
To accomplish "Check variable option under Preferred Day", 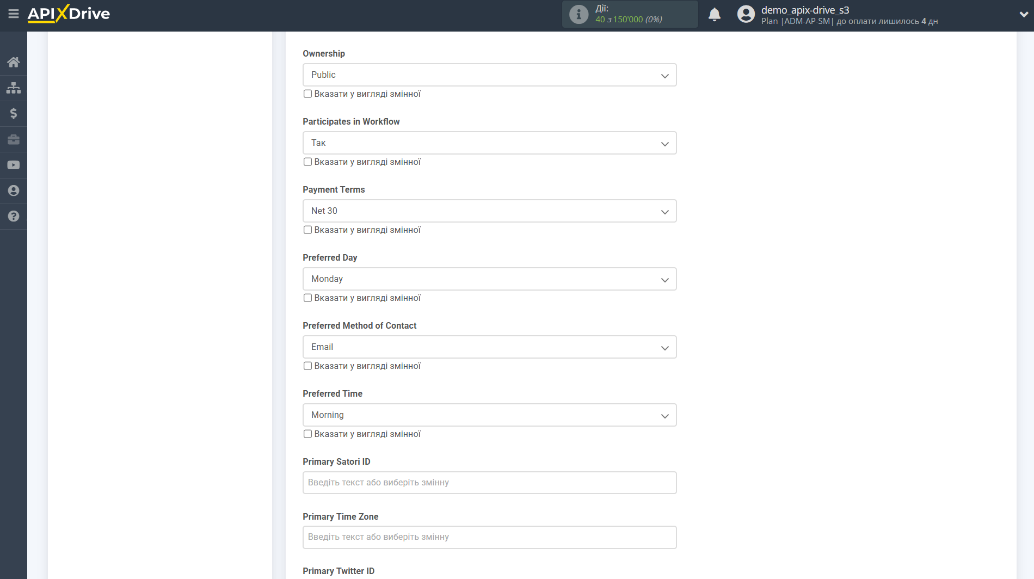I will (x=307, y=298).
